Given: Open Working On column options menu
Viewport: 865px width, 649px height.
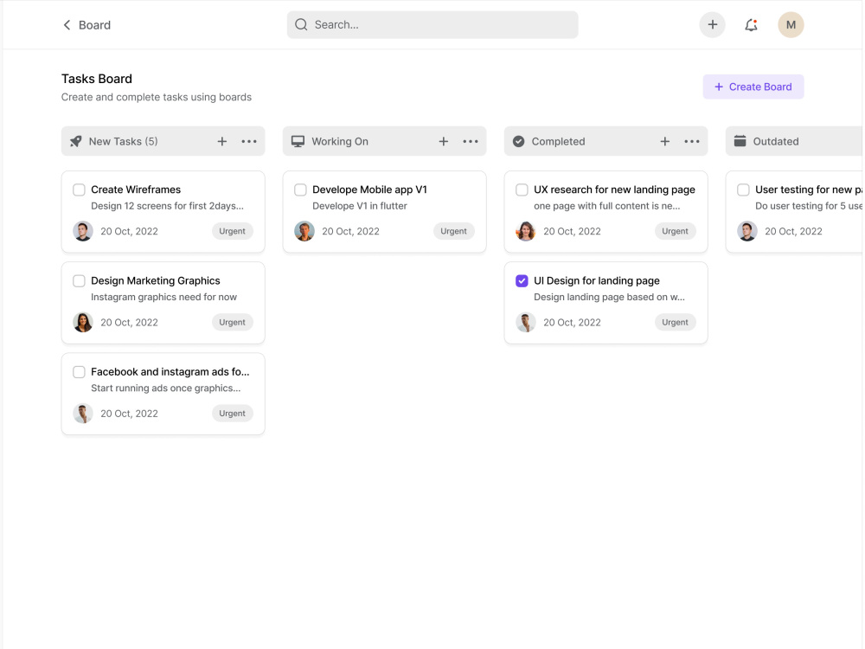Looking at the screenshot, I should (x=471, y=141).
